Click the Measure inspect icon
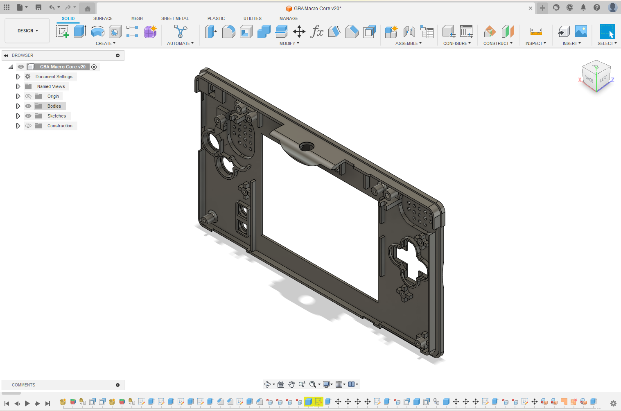 tap(536, 32)
